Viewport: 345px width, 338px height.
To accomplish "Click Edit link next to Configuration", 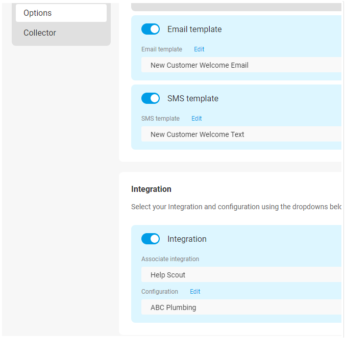I will [195, 292].
